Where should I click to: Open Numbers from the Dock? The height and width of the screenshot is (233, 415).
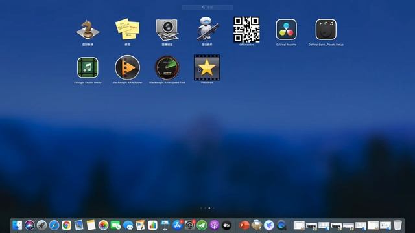click(153, 225)
